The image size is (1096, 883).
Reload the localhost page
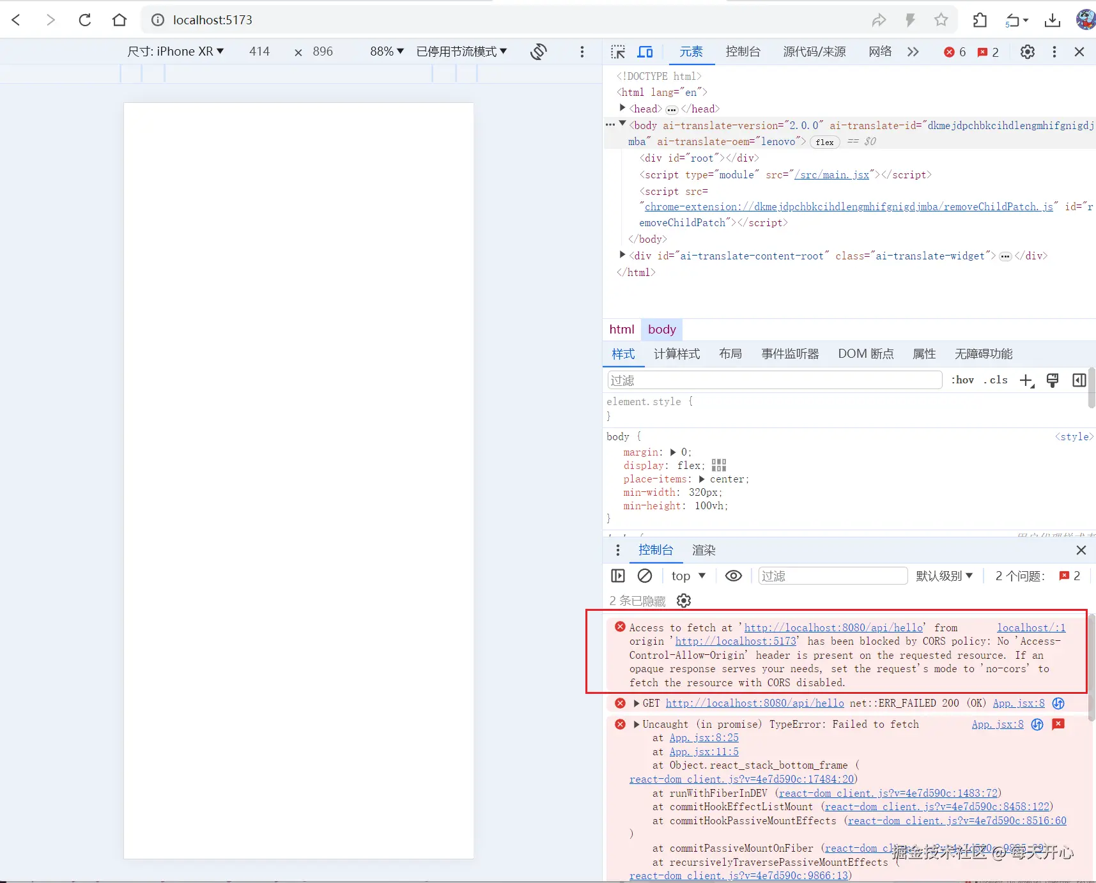click(x=85, y=20)
